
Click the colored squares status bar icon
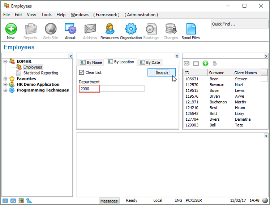coord(21,201)
